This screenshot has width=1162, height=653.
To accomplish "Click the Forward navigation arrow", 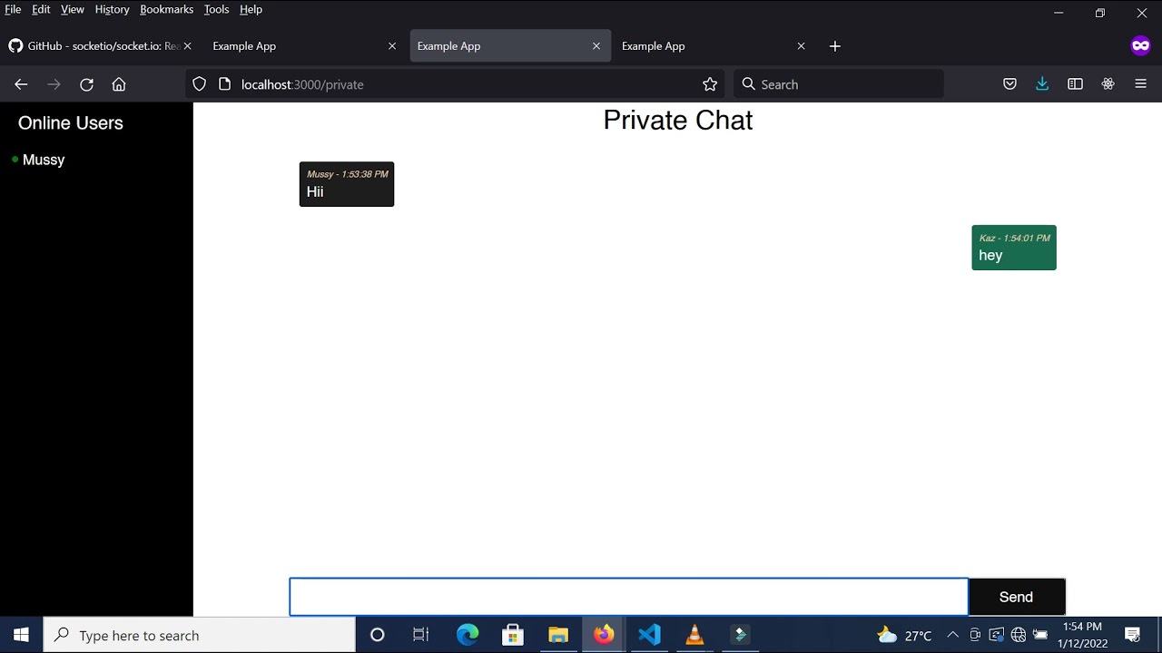I will [54, 84].
